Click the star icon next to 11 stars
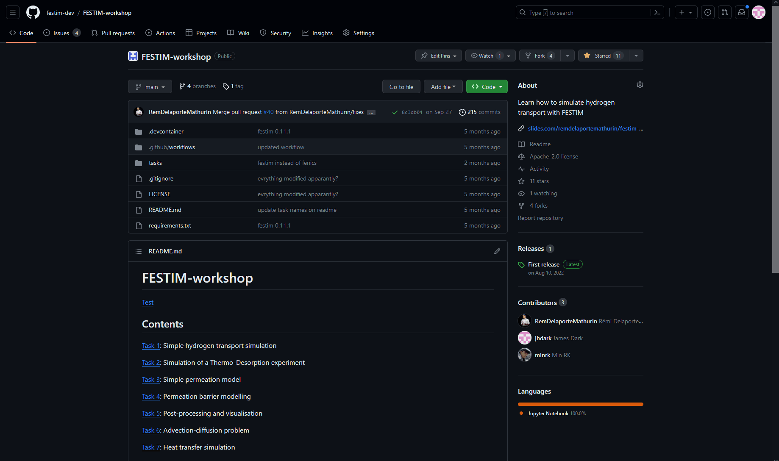 [521, 181]
